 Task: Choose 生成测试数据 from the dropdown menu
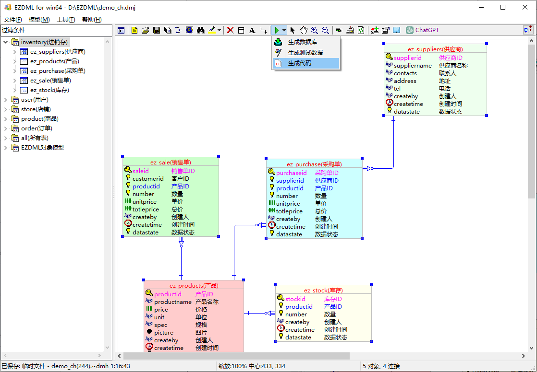[x=306, y=53]
